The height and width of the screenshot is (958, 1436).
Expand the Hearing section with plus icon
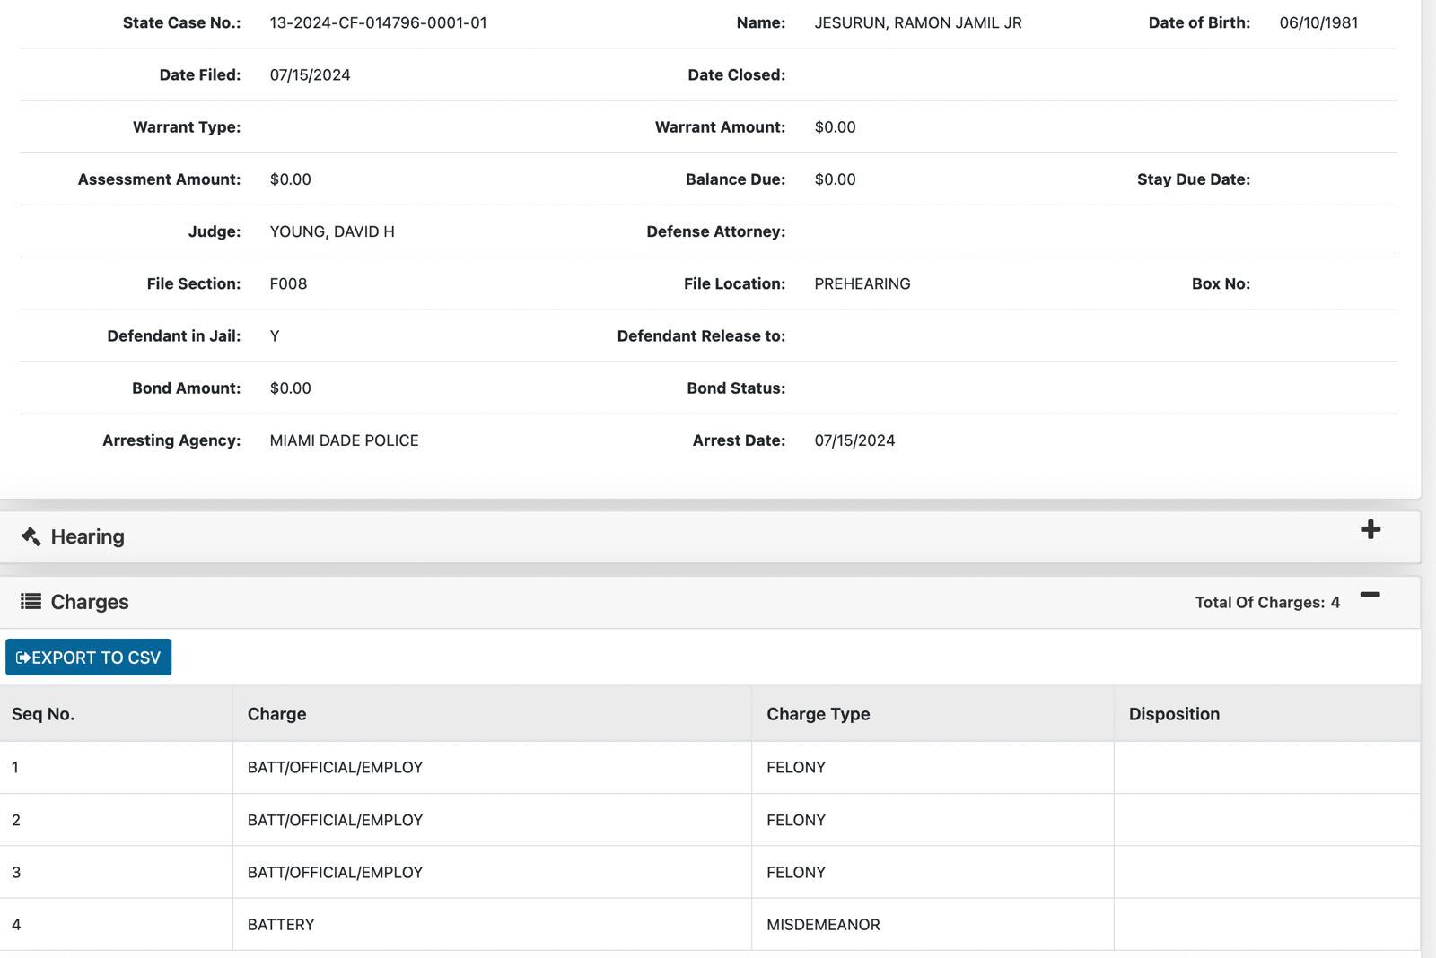[1370, 529]
